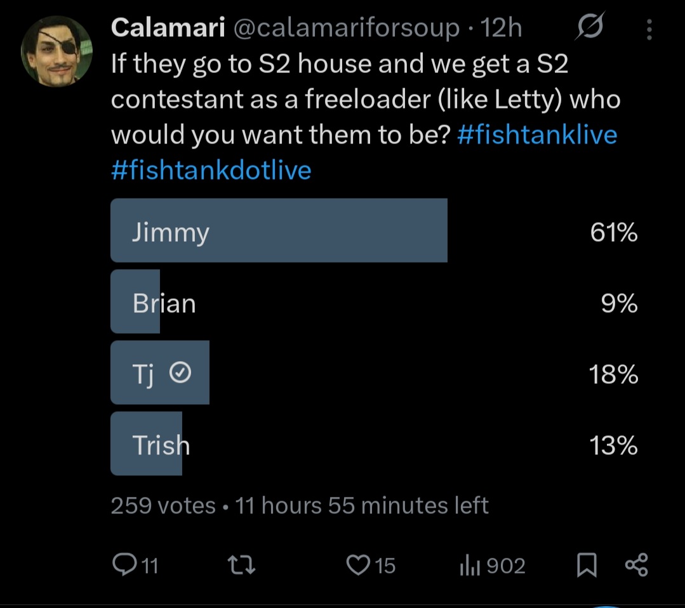This screenshot has width=685, height=608.
Task: View Calamari's eyepatch profile avatar
Action: (57, 51)
